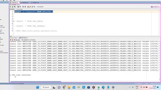Switch to the History tab
The image size is (161, 90).
click(18, 5)
